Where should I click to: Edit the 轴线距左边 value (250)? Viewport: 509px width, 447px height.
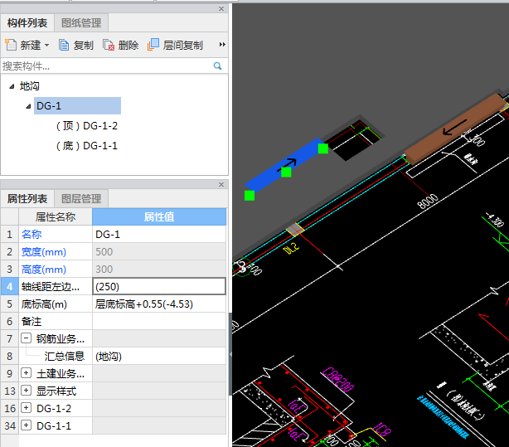point(159,286)
